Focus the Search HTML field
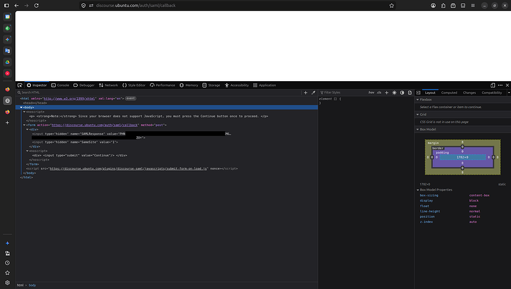511x289 pixels. (160, 93)
